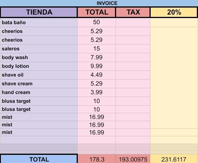Screen dimensions: 198x163
Task: Select the hand cream cell
Action: click(x=39, y=92)
